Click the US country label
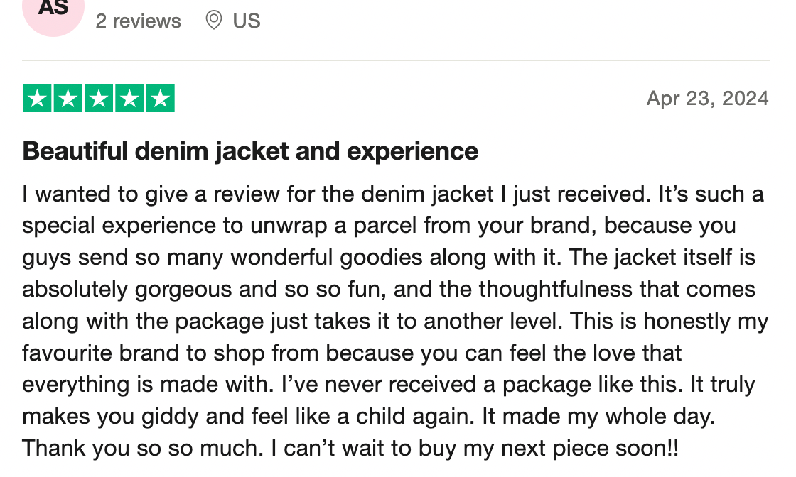The height and width of the screenshot is (477, 796). coord(247,21)
